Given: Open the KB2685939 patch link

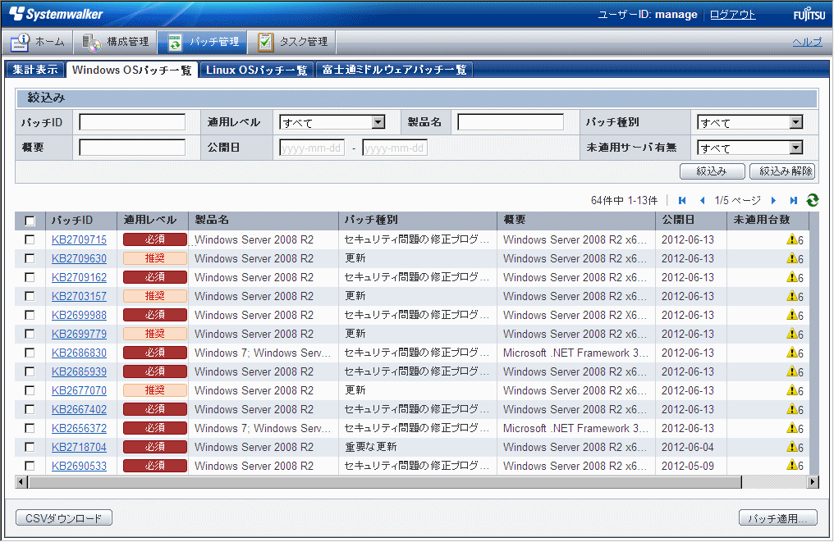Looking at the screenshot, I should tap(79, 372).
